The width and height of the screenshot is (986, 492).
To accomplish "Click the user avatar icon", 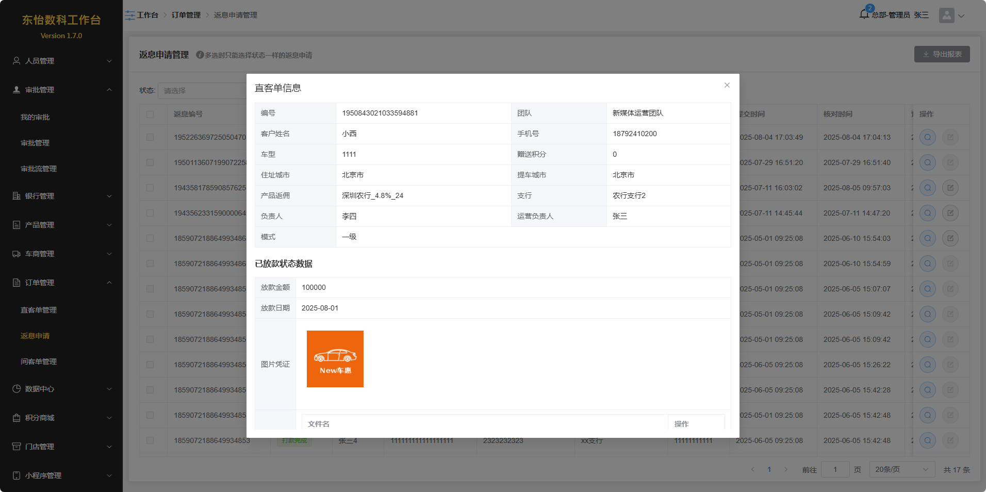I will pos(946,15).
